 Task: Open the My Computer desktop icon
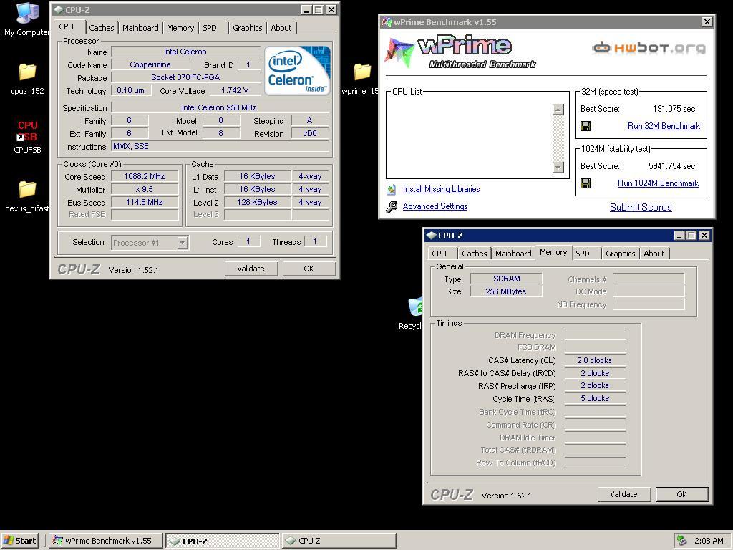click(x=27, y=13)
